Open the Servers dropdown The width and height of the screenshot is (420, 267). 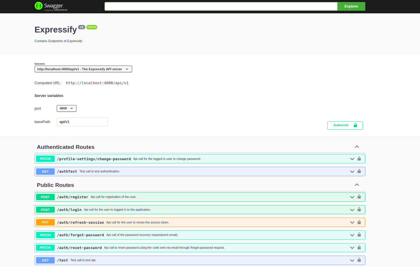click(x=83, y=69)
